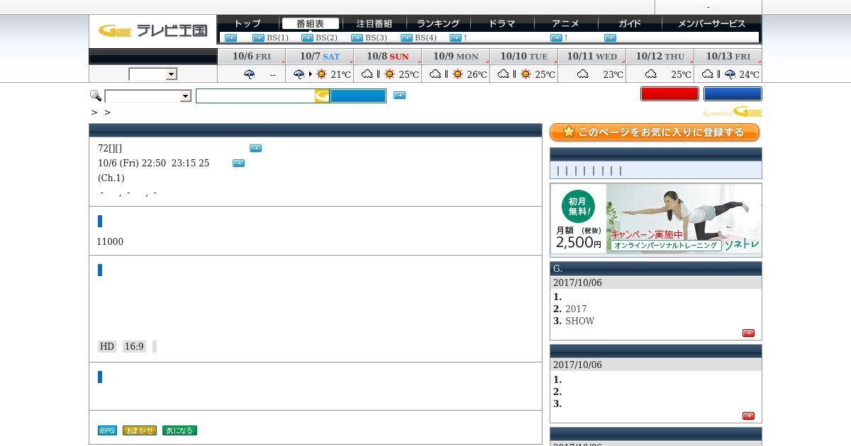This screenshot has height=446, width=851.
Task: Click the arrow icon after the 22:50 time
Action: 238,164
